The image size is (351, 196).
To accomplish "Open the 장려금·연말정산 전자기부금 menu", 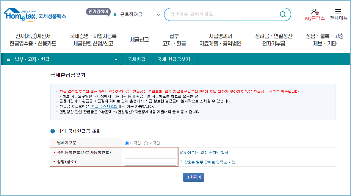I will pos(274,39).
